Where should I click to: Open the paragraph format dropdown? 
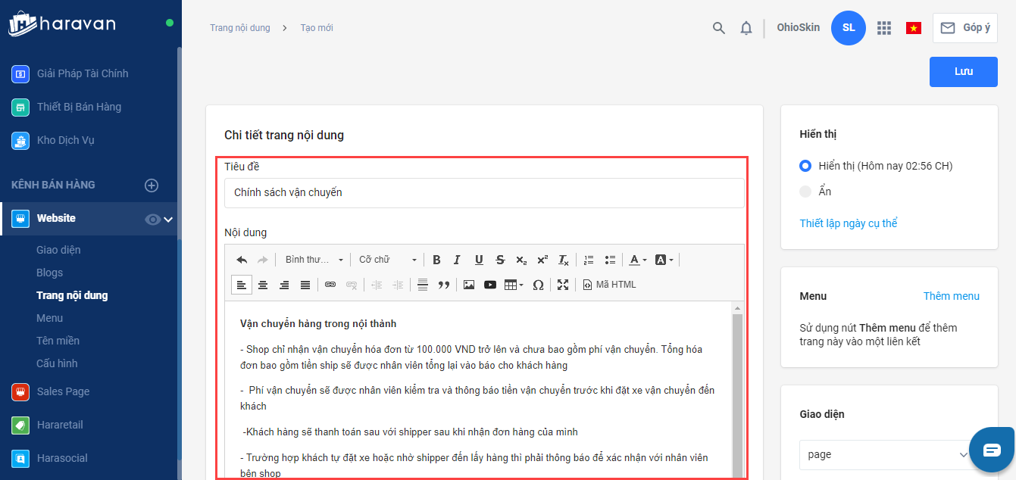314,260
